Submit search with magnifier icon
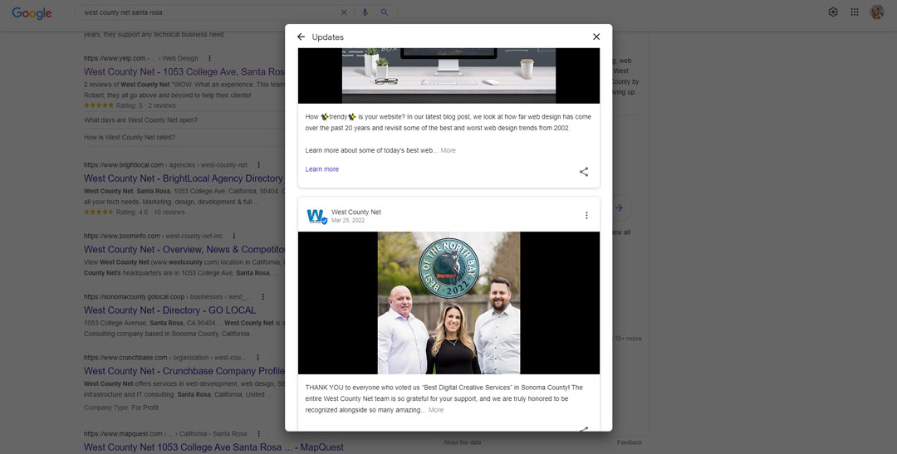 385,12
